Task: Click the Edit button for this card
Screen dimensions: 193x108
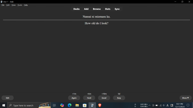Action: tap(8, 98)
